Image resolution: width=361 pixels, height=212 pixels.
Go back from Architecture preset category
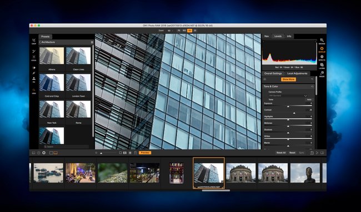40,42
